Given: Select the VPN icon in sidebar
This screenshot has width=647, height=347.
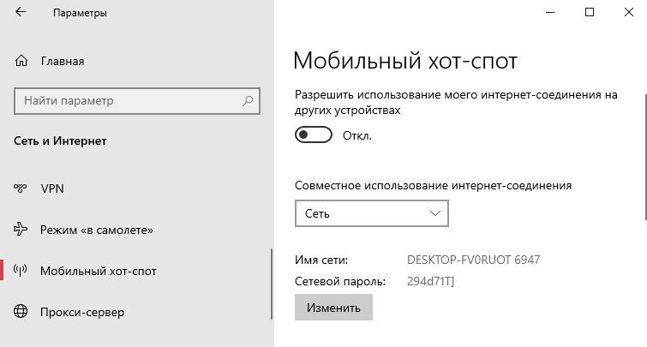Looking at the screenshot, I should pos(20,188).
